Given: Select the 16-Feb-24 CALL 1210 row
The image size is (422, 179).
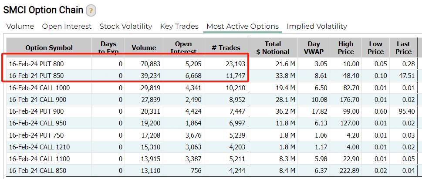Looking at the screenshot, I should point(39,147).
